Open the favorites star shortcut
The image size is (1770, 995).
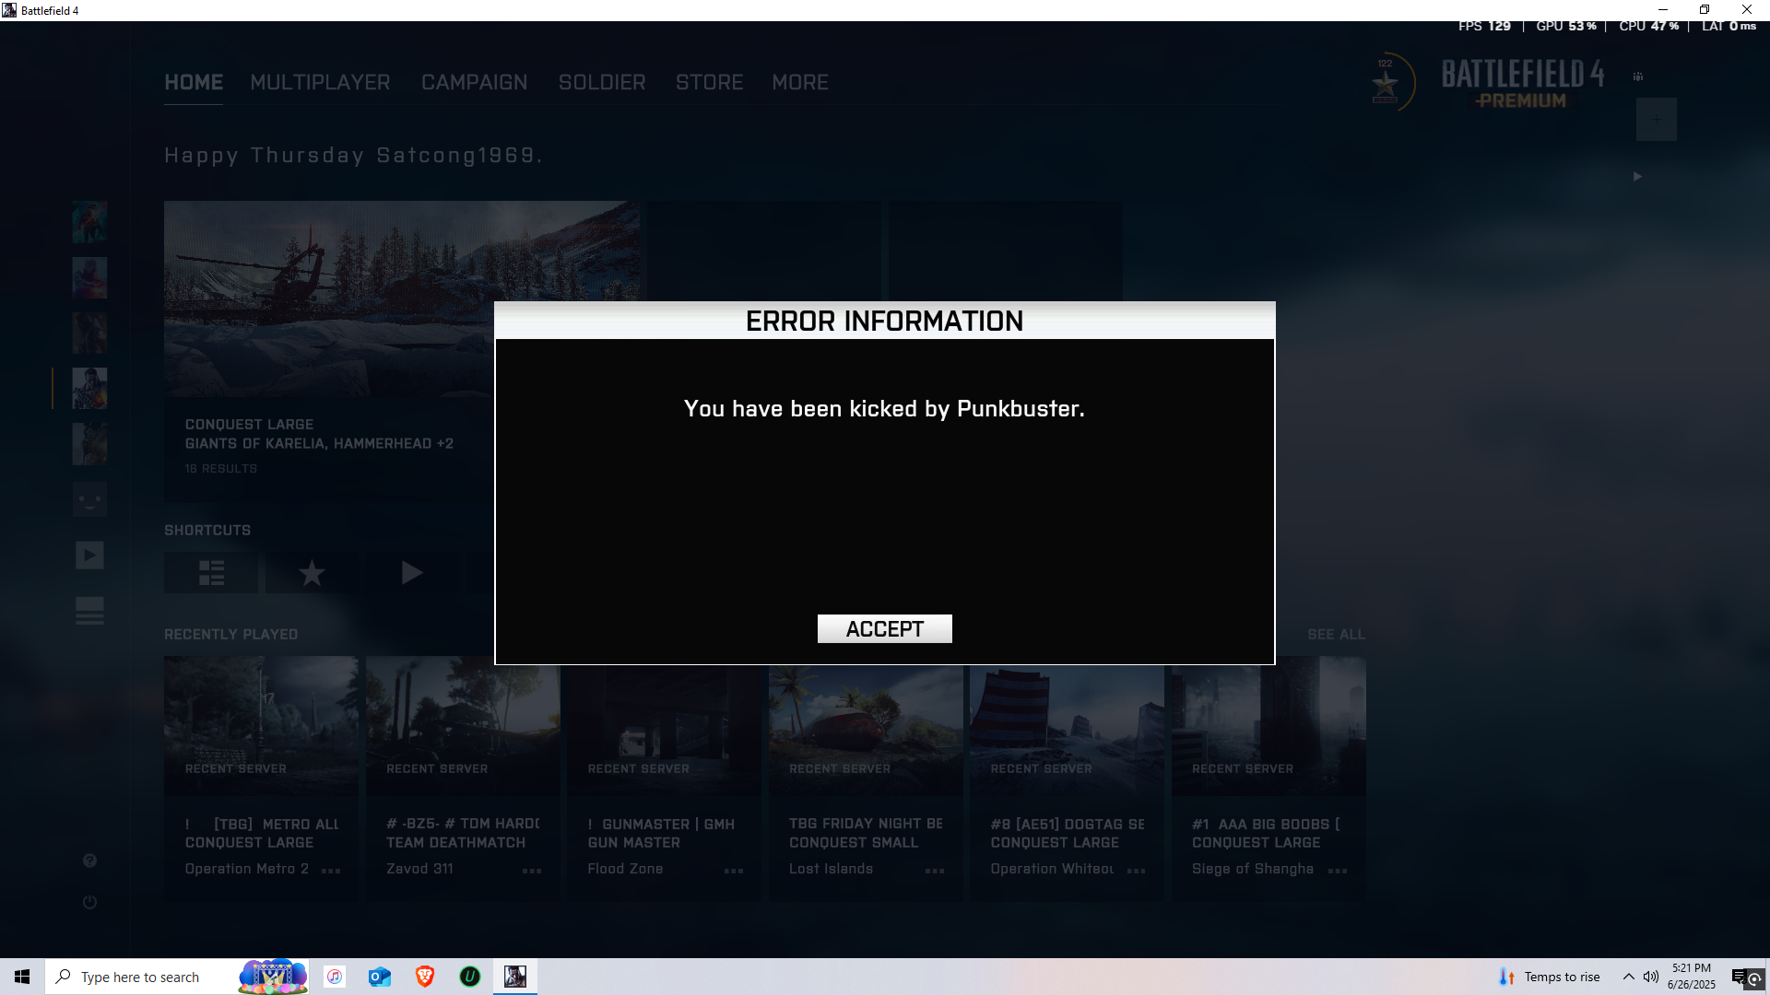click(x=312, y=573)
